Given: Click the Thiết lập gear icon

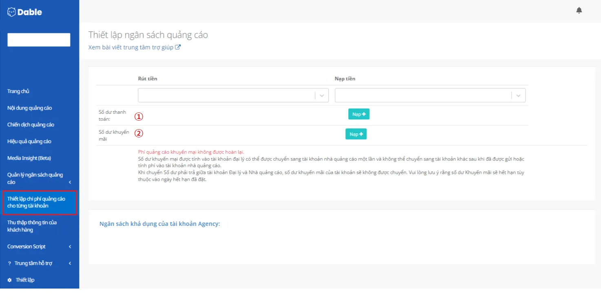Looking at the screenshot, I should point(9,280).
